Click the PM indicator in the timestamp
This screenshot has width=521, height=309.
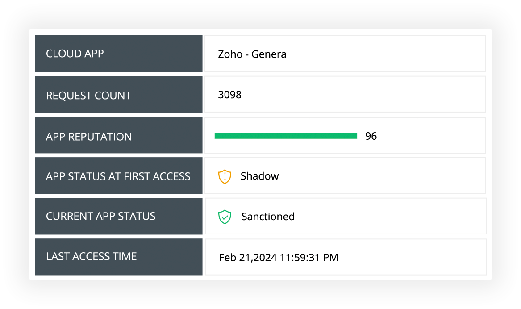330,258
